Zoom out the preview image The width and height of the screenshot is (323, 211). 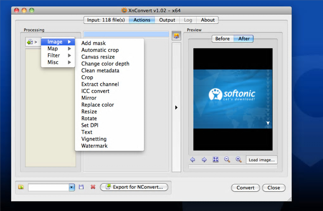point(227,159)
